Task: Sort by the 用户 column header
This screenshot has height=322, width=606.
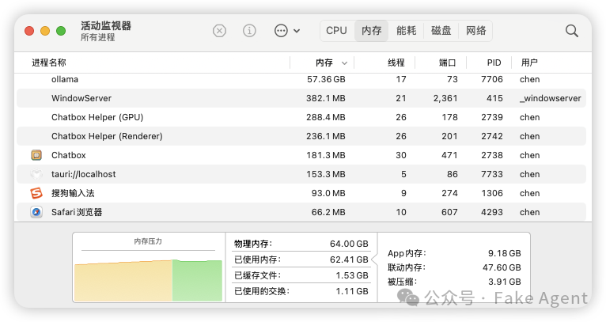Action: [529, 63]
